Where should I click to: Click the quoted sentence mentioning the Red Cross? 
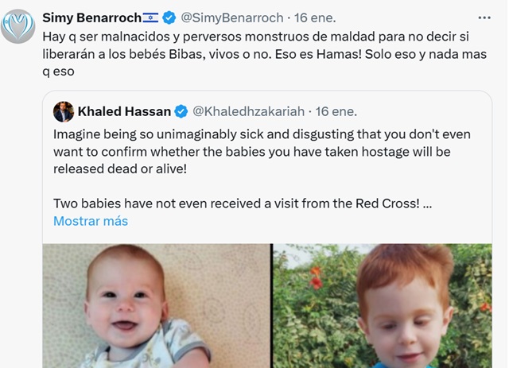pyautogui.click(x=239, y=203)
